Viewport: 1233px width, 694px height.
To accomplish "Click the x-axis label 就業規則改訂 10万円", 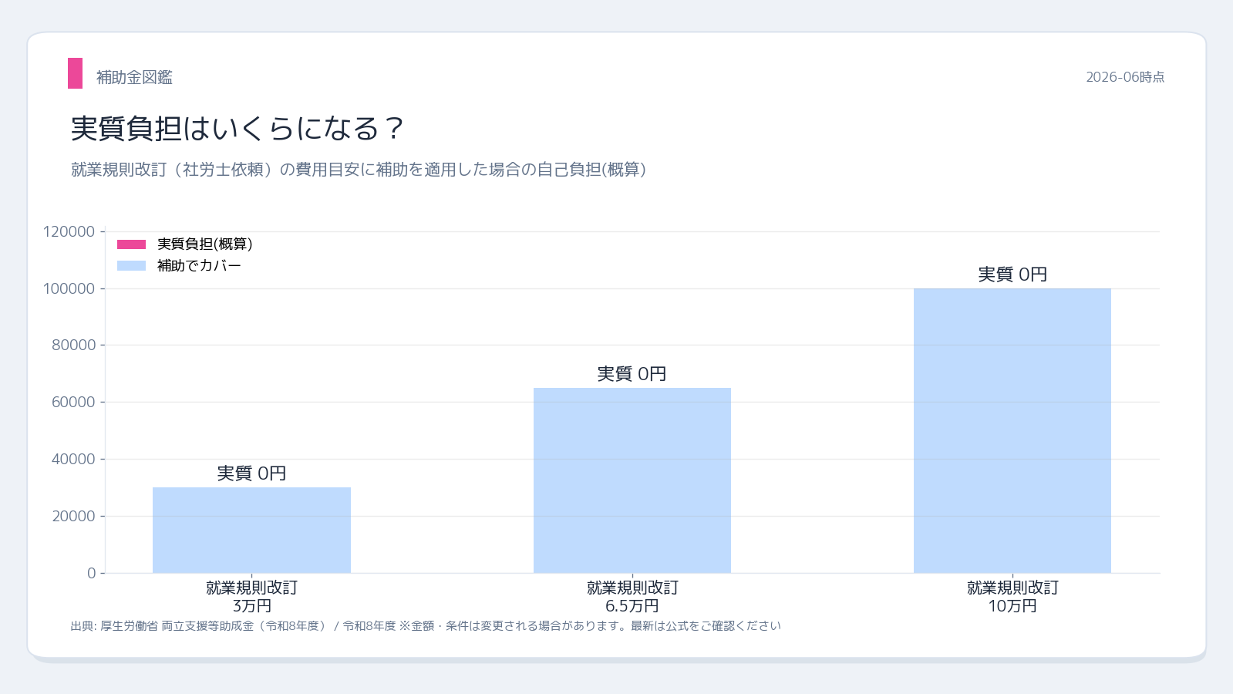I will (1012, 597).
